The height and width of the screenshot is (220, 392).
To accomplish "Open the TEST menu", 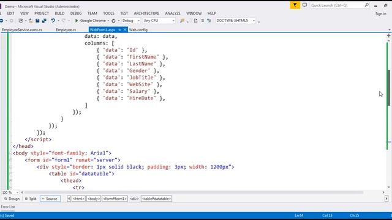I will (124, 13).
